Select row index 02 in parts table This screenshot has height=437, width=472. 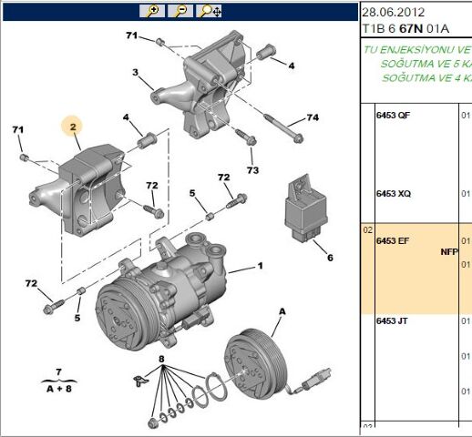pyautogui.click(x=367, y=230)
